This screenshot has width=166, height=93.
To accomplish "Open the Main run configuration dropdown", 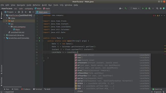I will tap(135, 9).
